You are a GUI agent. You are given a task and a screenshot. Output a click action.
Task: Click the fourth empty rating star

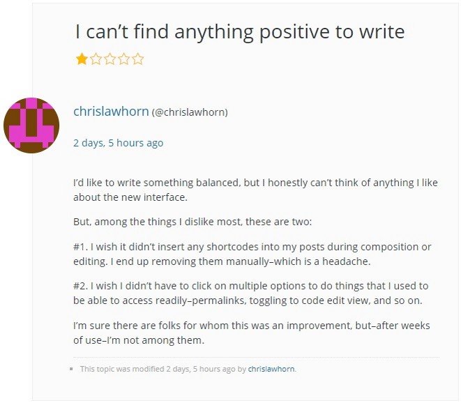(124, 59)
